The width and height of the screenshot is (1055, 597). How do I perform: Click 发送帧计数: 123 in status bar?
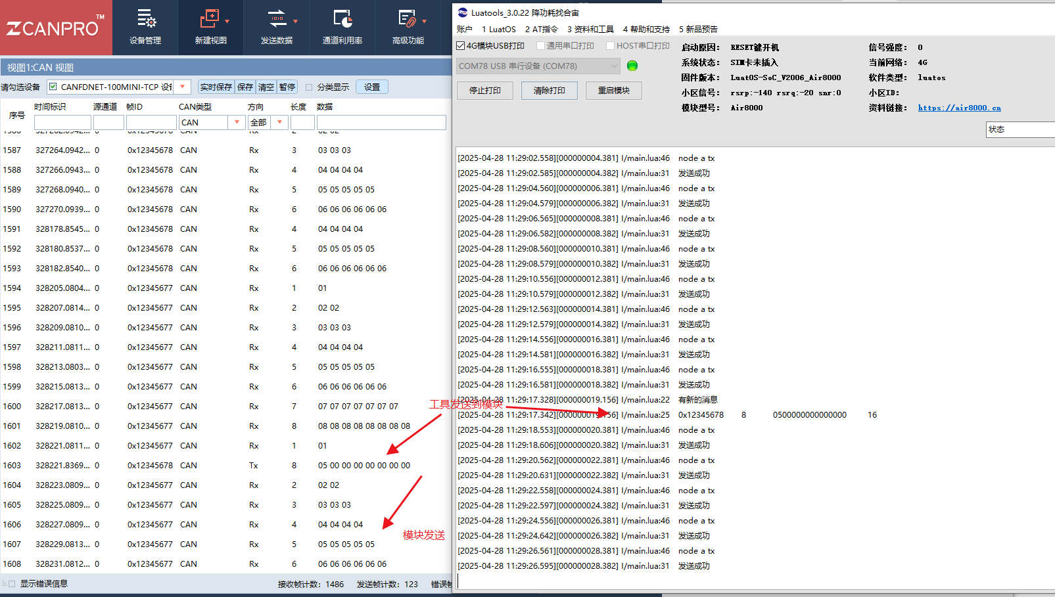click(387, 585)
